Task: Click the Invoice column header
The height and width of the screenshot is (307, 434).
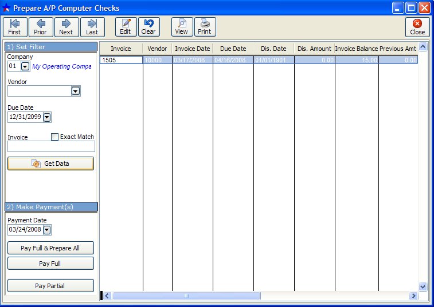Action: pyautogui.click(x=121, y=49)
